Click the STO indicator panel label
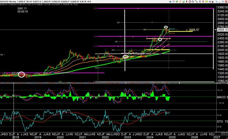Screen dimensions: 228x139 (x=222, y=121)
